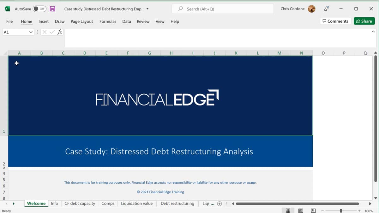This screenshot has height=213, width=379.
Task: Open the file name dropdown arrow
Action: point(147,9)
